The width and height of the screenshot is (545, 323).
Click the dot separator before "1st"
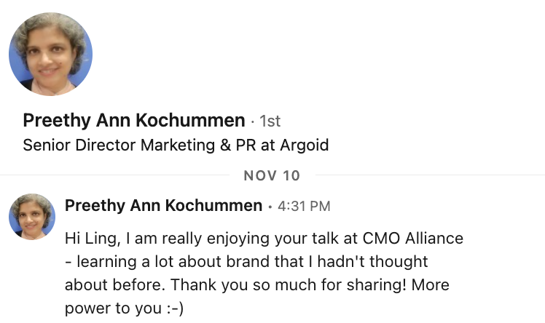point(253,121)
